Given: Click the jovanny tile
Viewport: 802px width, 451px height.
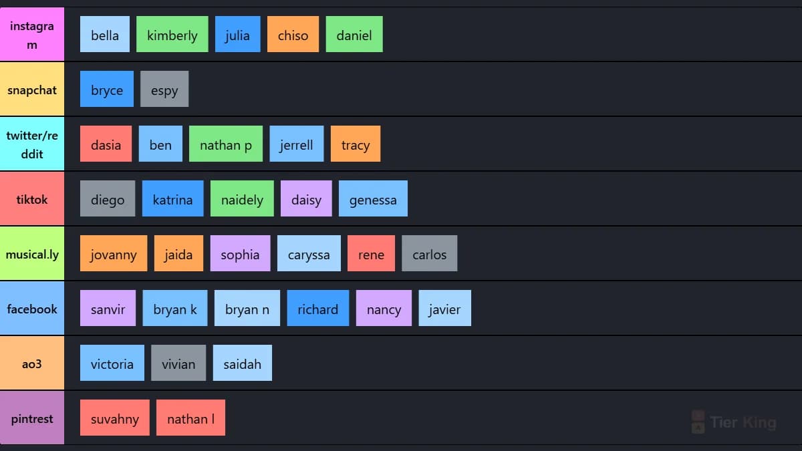Looking at the screenshot, I should 114,254.
